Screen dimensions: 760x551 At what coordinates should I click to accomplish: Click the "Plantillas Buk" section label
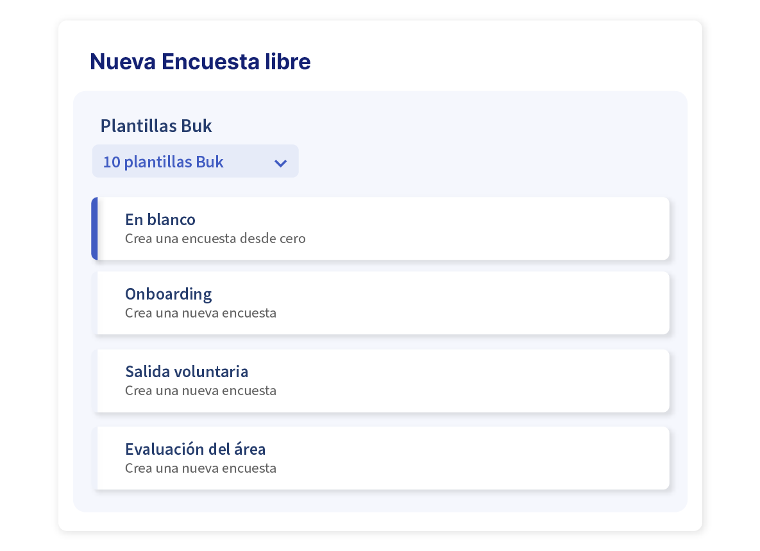(x=156, y=126)
